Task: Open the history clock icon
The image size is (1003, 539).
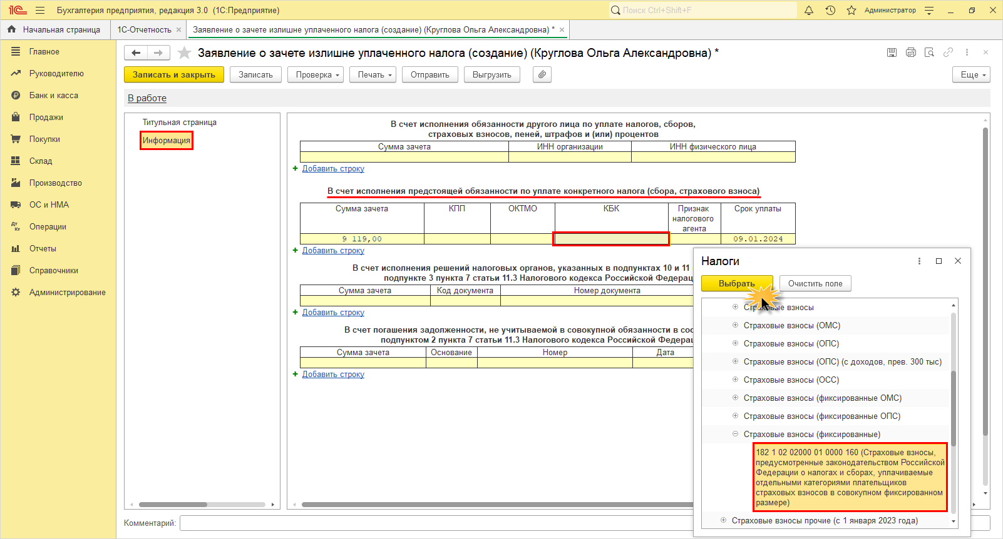Action: pos(830,10)
